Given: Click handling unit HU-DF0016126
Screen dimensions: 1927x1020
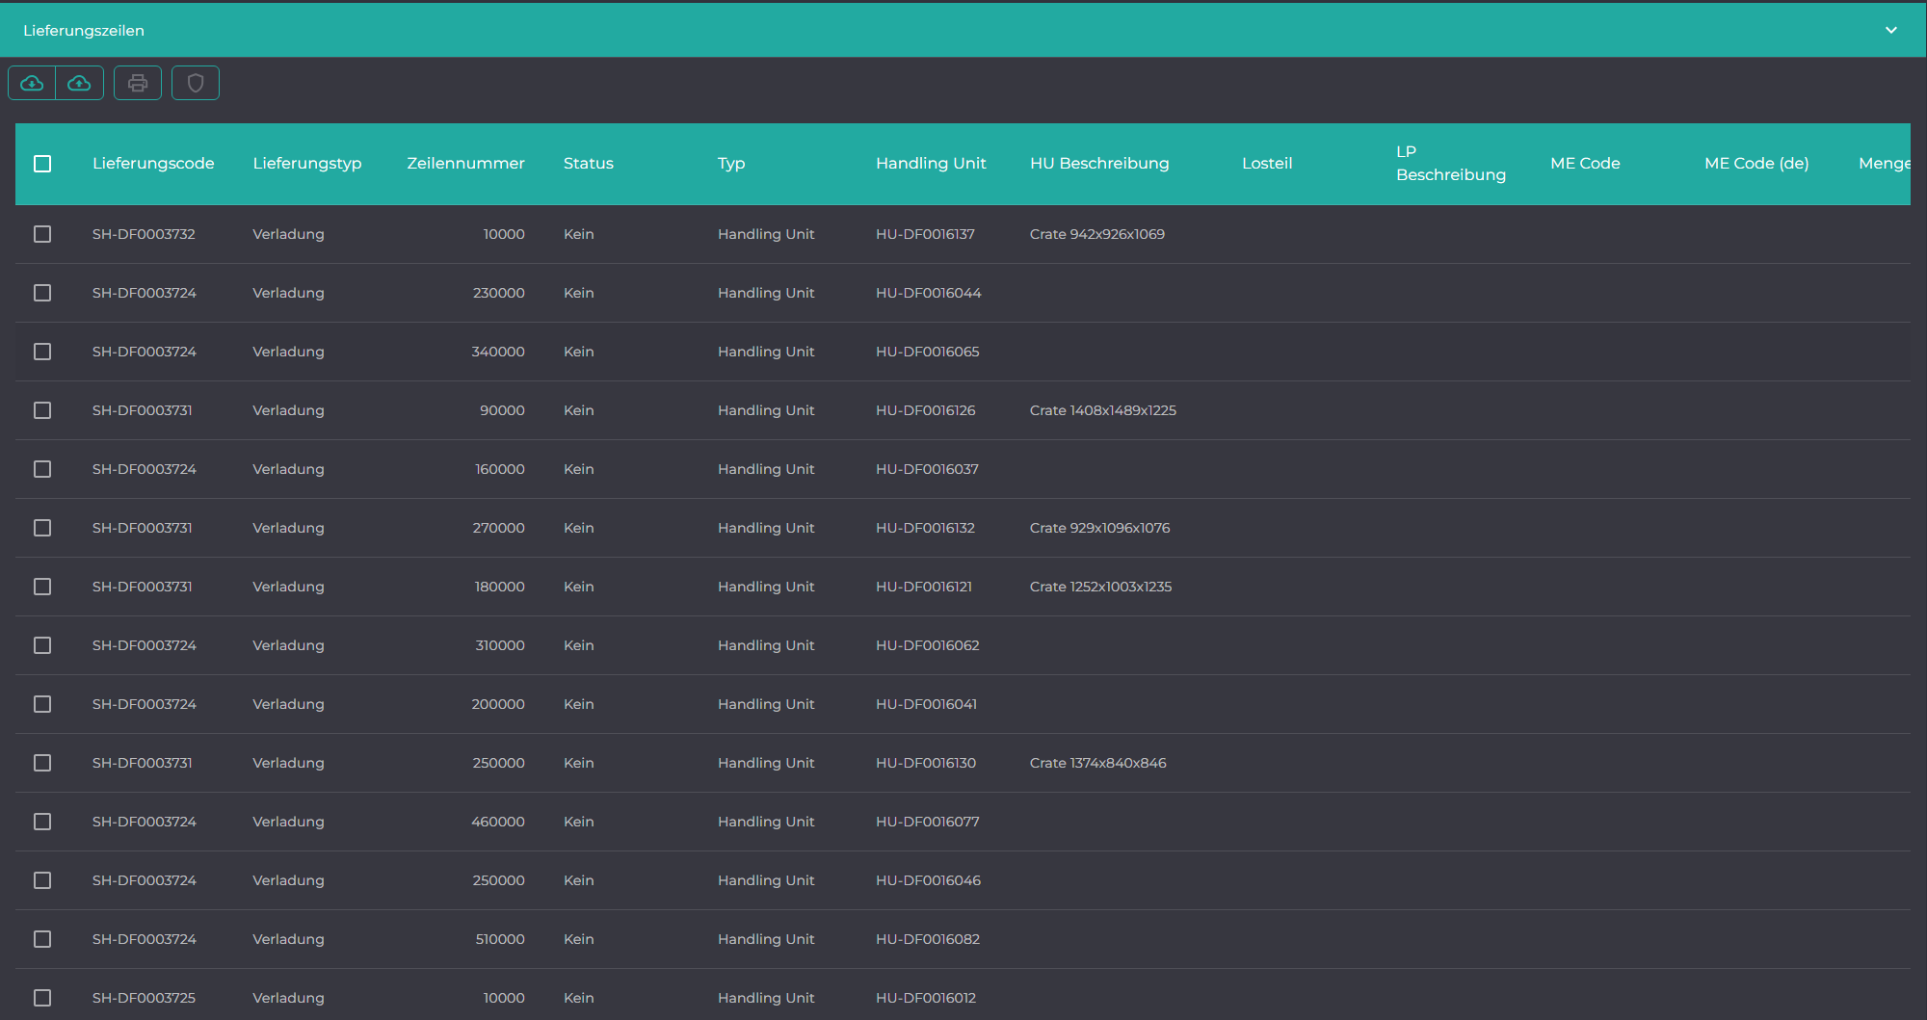Looking at the screenshot, I should (x=926, y=410).
